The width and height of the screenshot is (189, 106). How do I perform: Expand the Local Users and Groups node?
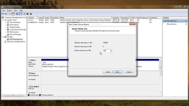tap(5, 30)
